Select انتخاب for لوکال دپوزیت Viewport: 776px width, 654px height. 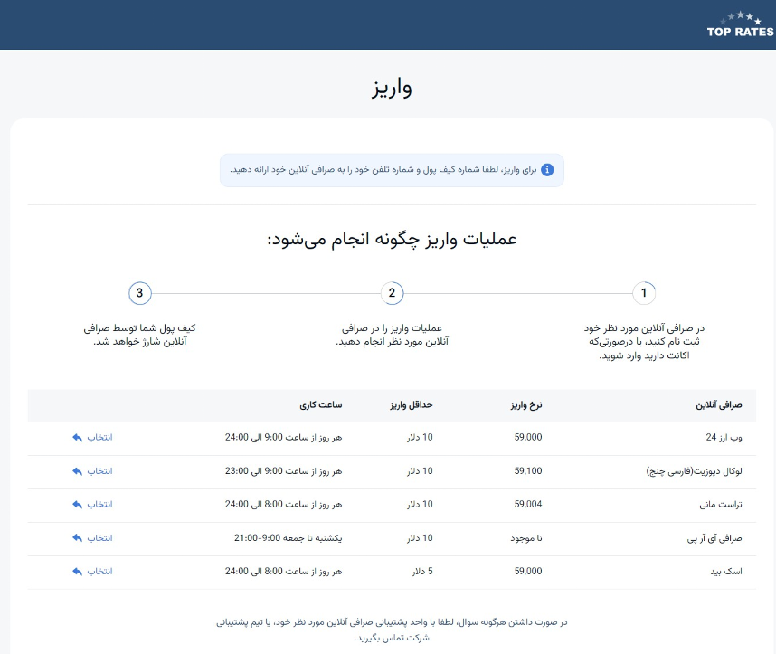(100, 470)
